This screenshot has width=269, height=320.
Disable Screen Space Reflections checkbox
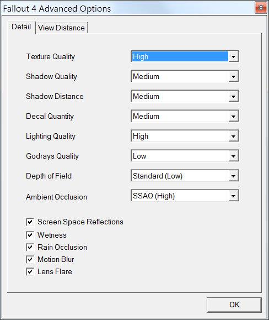tap(30, 222)
